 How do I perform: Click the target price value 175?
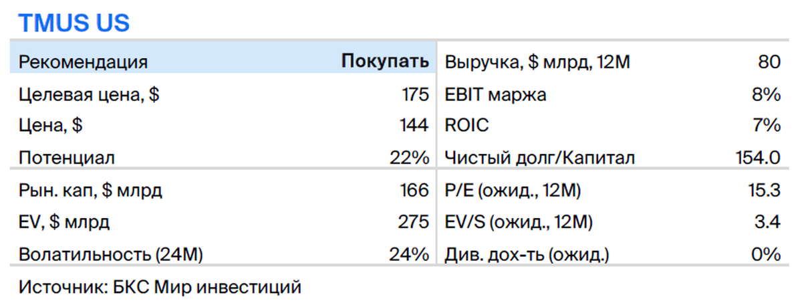(415, 94)
